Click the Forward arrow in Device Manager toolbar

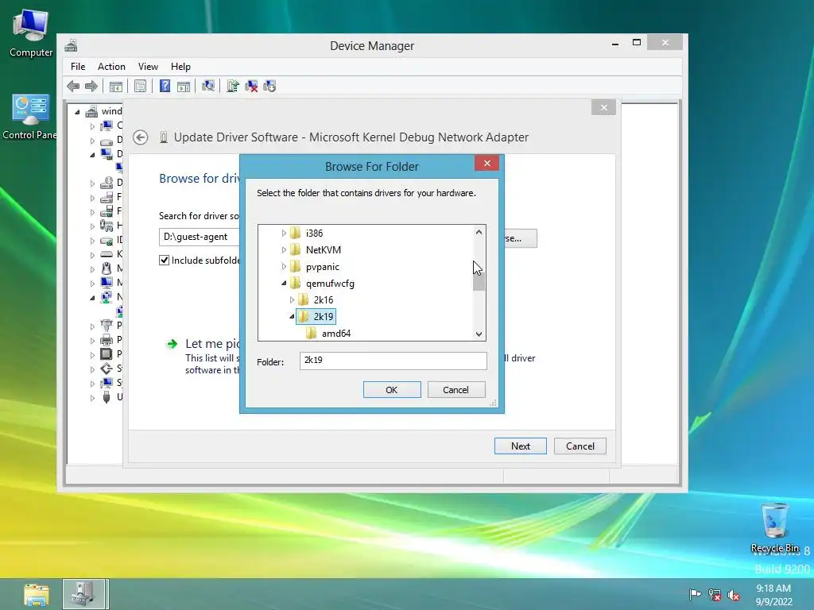click(91, 86)
